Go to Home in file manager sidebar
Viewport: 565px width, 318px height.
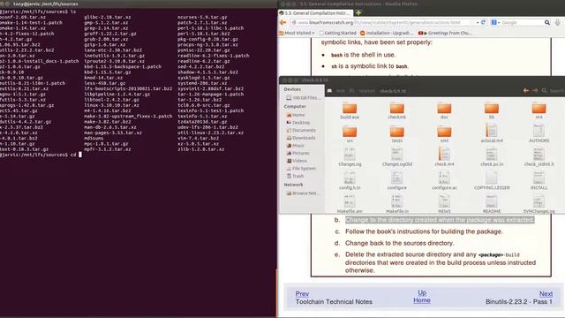(296, 115)
